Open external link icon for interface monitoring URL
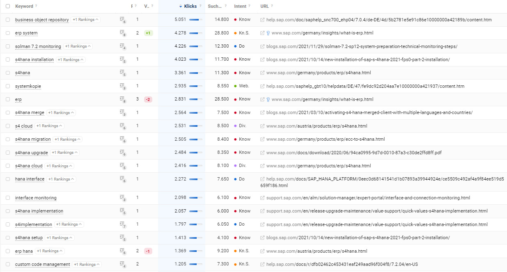This screenshot has height=272, width=507. pos(263,198)
